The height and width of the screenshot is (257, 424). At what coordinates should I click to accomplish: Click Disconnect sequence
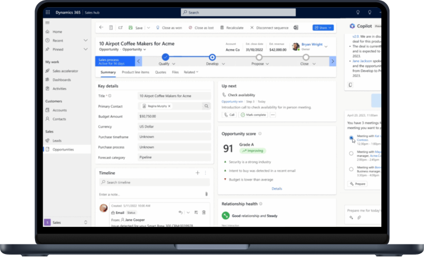pos(269,27)
